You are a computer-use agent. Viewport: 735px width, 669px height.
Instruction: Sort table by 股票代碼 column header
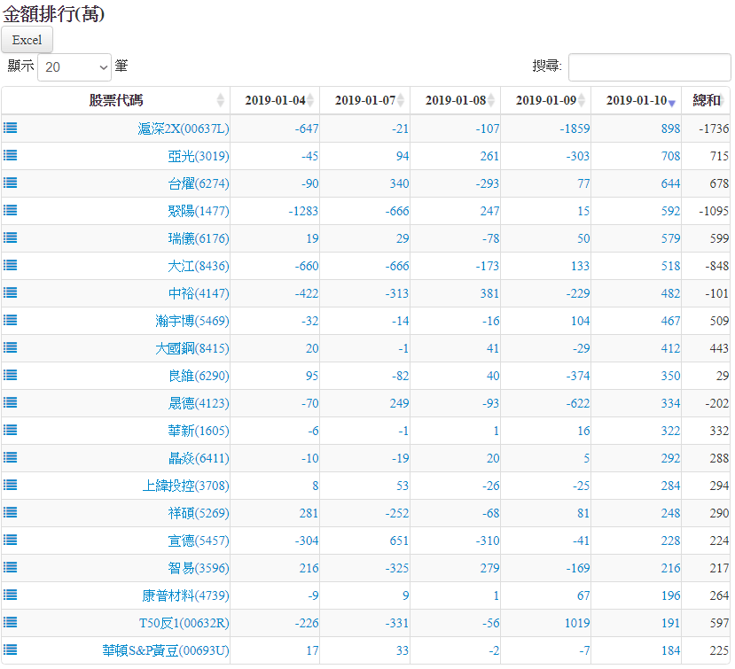(x=116, y=100)
